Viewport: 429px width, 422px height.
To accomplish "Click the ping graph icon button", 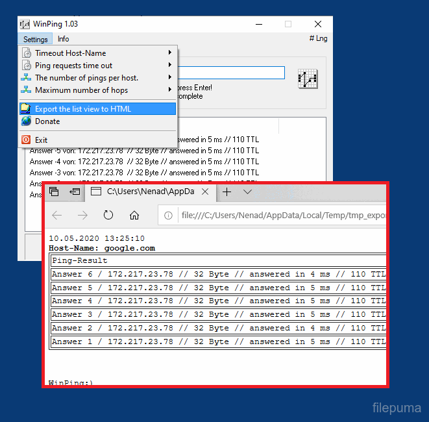I will 307,78.
